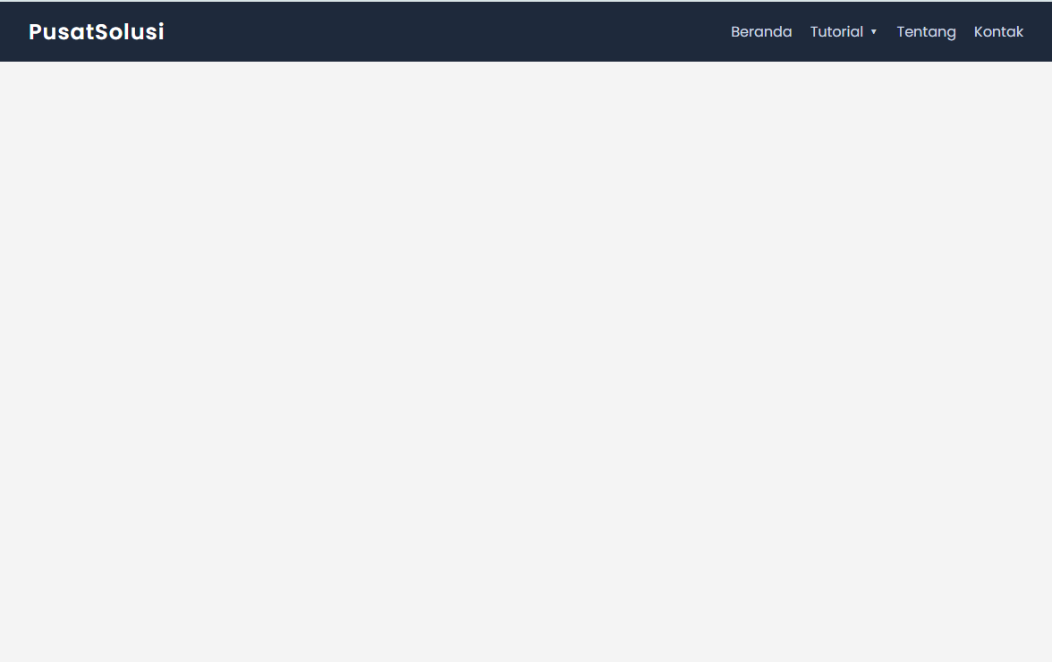
Task: Navigate to Beranda from the header
Action: 761,32
